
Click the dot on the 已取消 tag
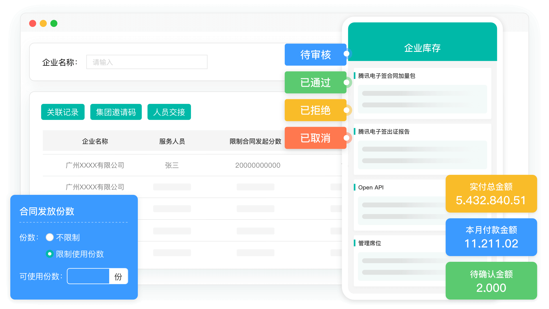coord(346,138)
